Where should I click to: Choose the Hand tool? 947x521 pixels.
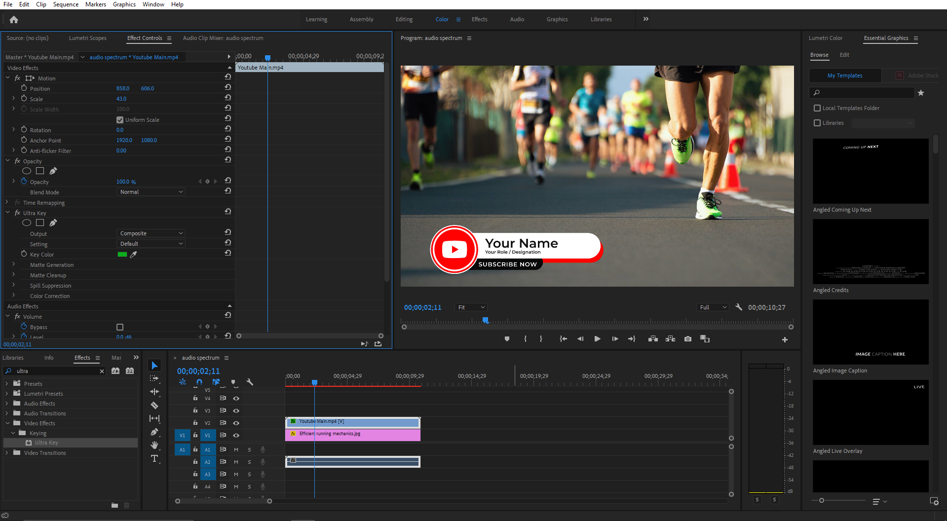[x=154, y=446]
